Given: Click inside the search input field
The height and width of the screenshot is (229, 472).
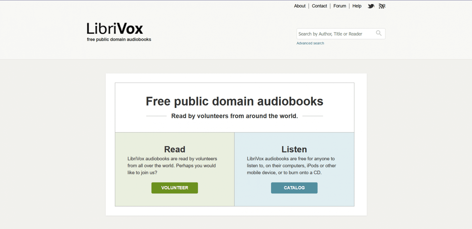Looking at the screenshot, I should click(335, 33).
